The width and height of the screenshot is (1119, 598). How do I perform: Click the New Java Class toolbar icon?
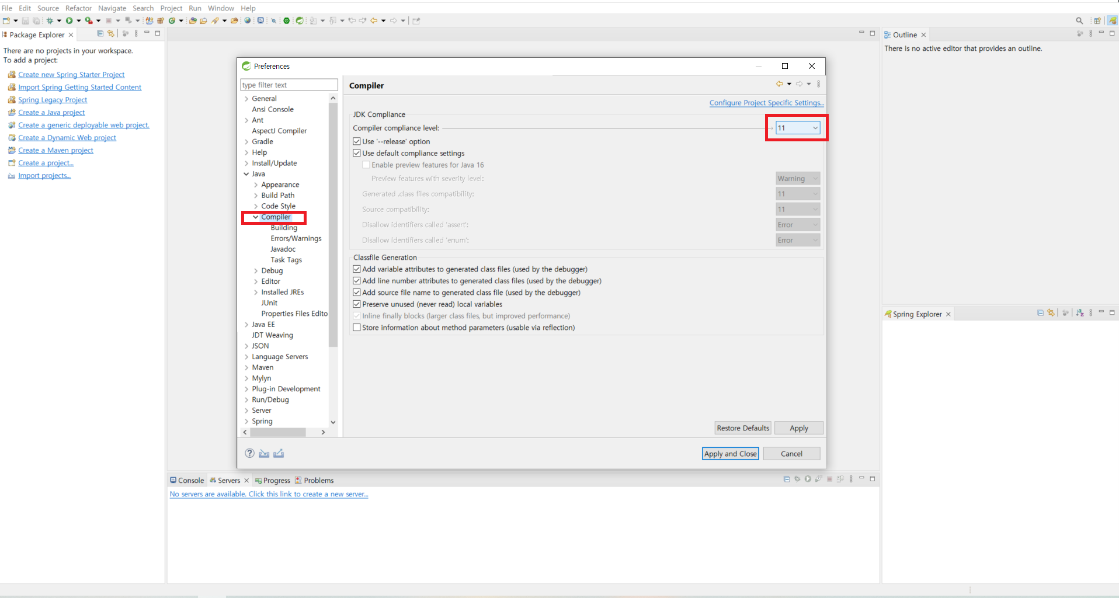click(172, 20)
